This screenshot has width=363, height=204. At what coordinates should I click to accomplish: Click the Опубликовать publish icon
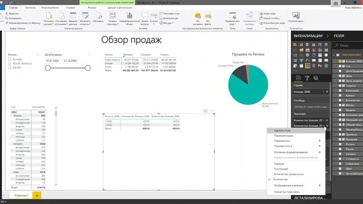pyautogui.click(x=296, y=15)
